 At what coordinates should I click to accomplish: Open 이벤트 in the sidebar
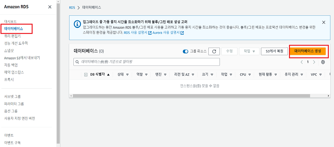click(x=9, y=135)
